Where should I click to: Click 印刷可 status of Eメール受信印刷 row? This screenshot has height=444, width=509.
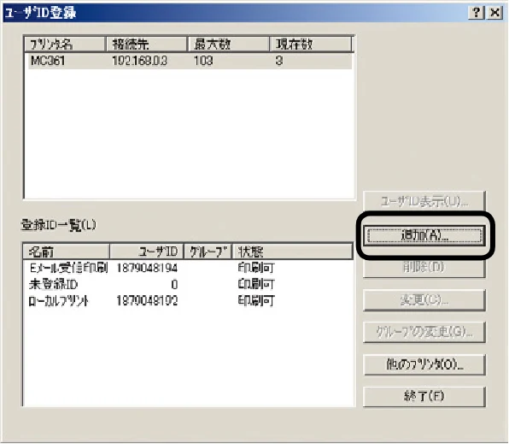click(256, 268)
